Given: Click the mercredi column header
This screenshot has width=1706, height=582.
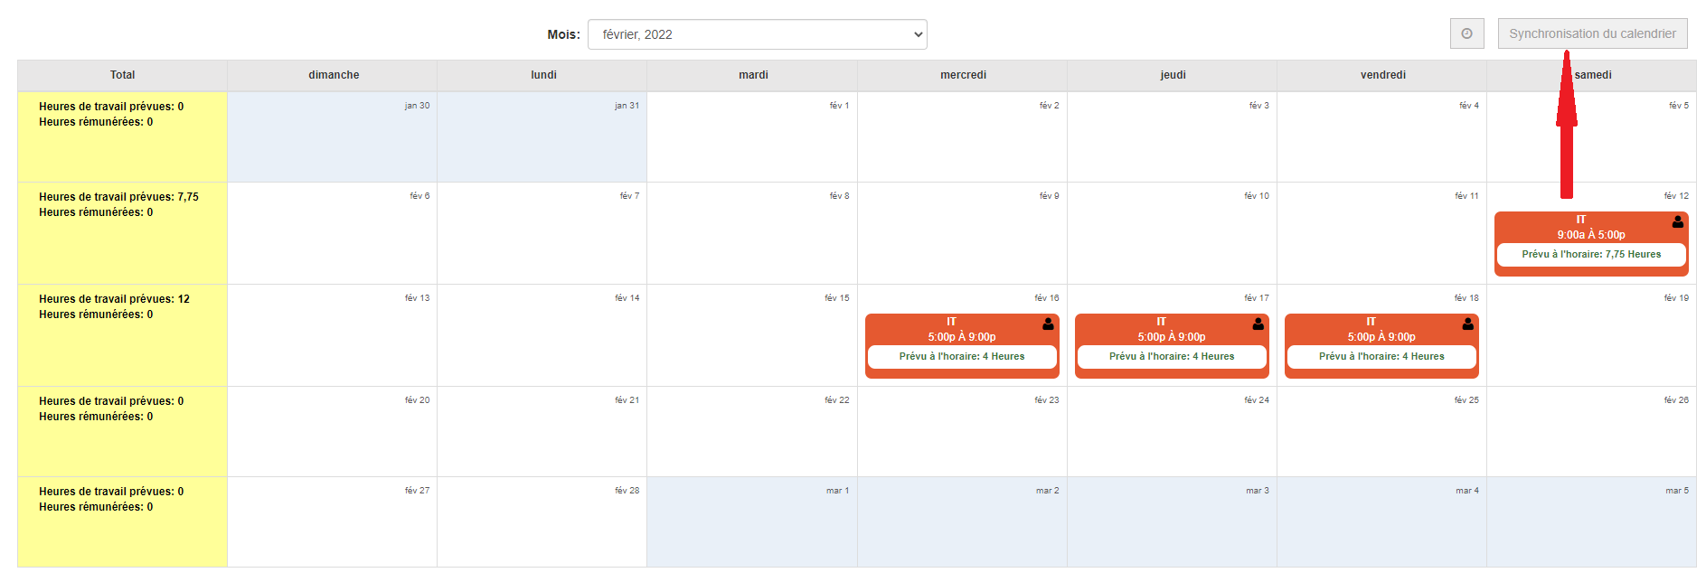Looking at the screenshot, I should (963, 75).
